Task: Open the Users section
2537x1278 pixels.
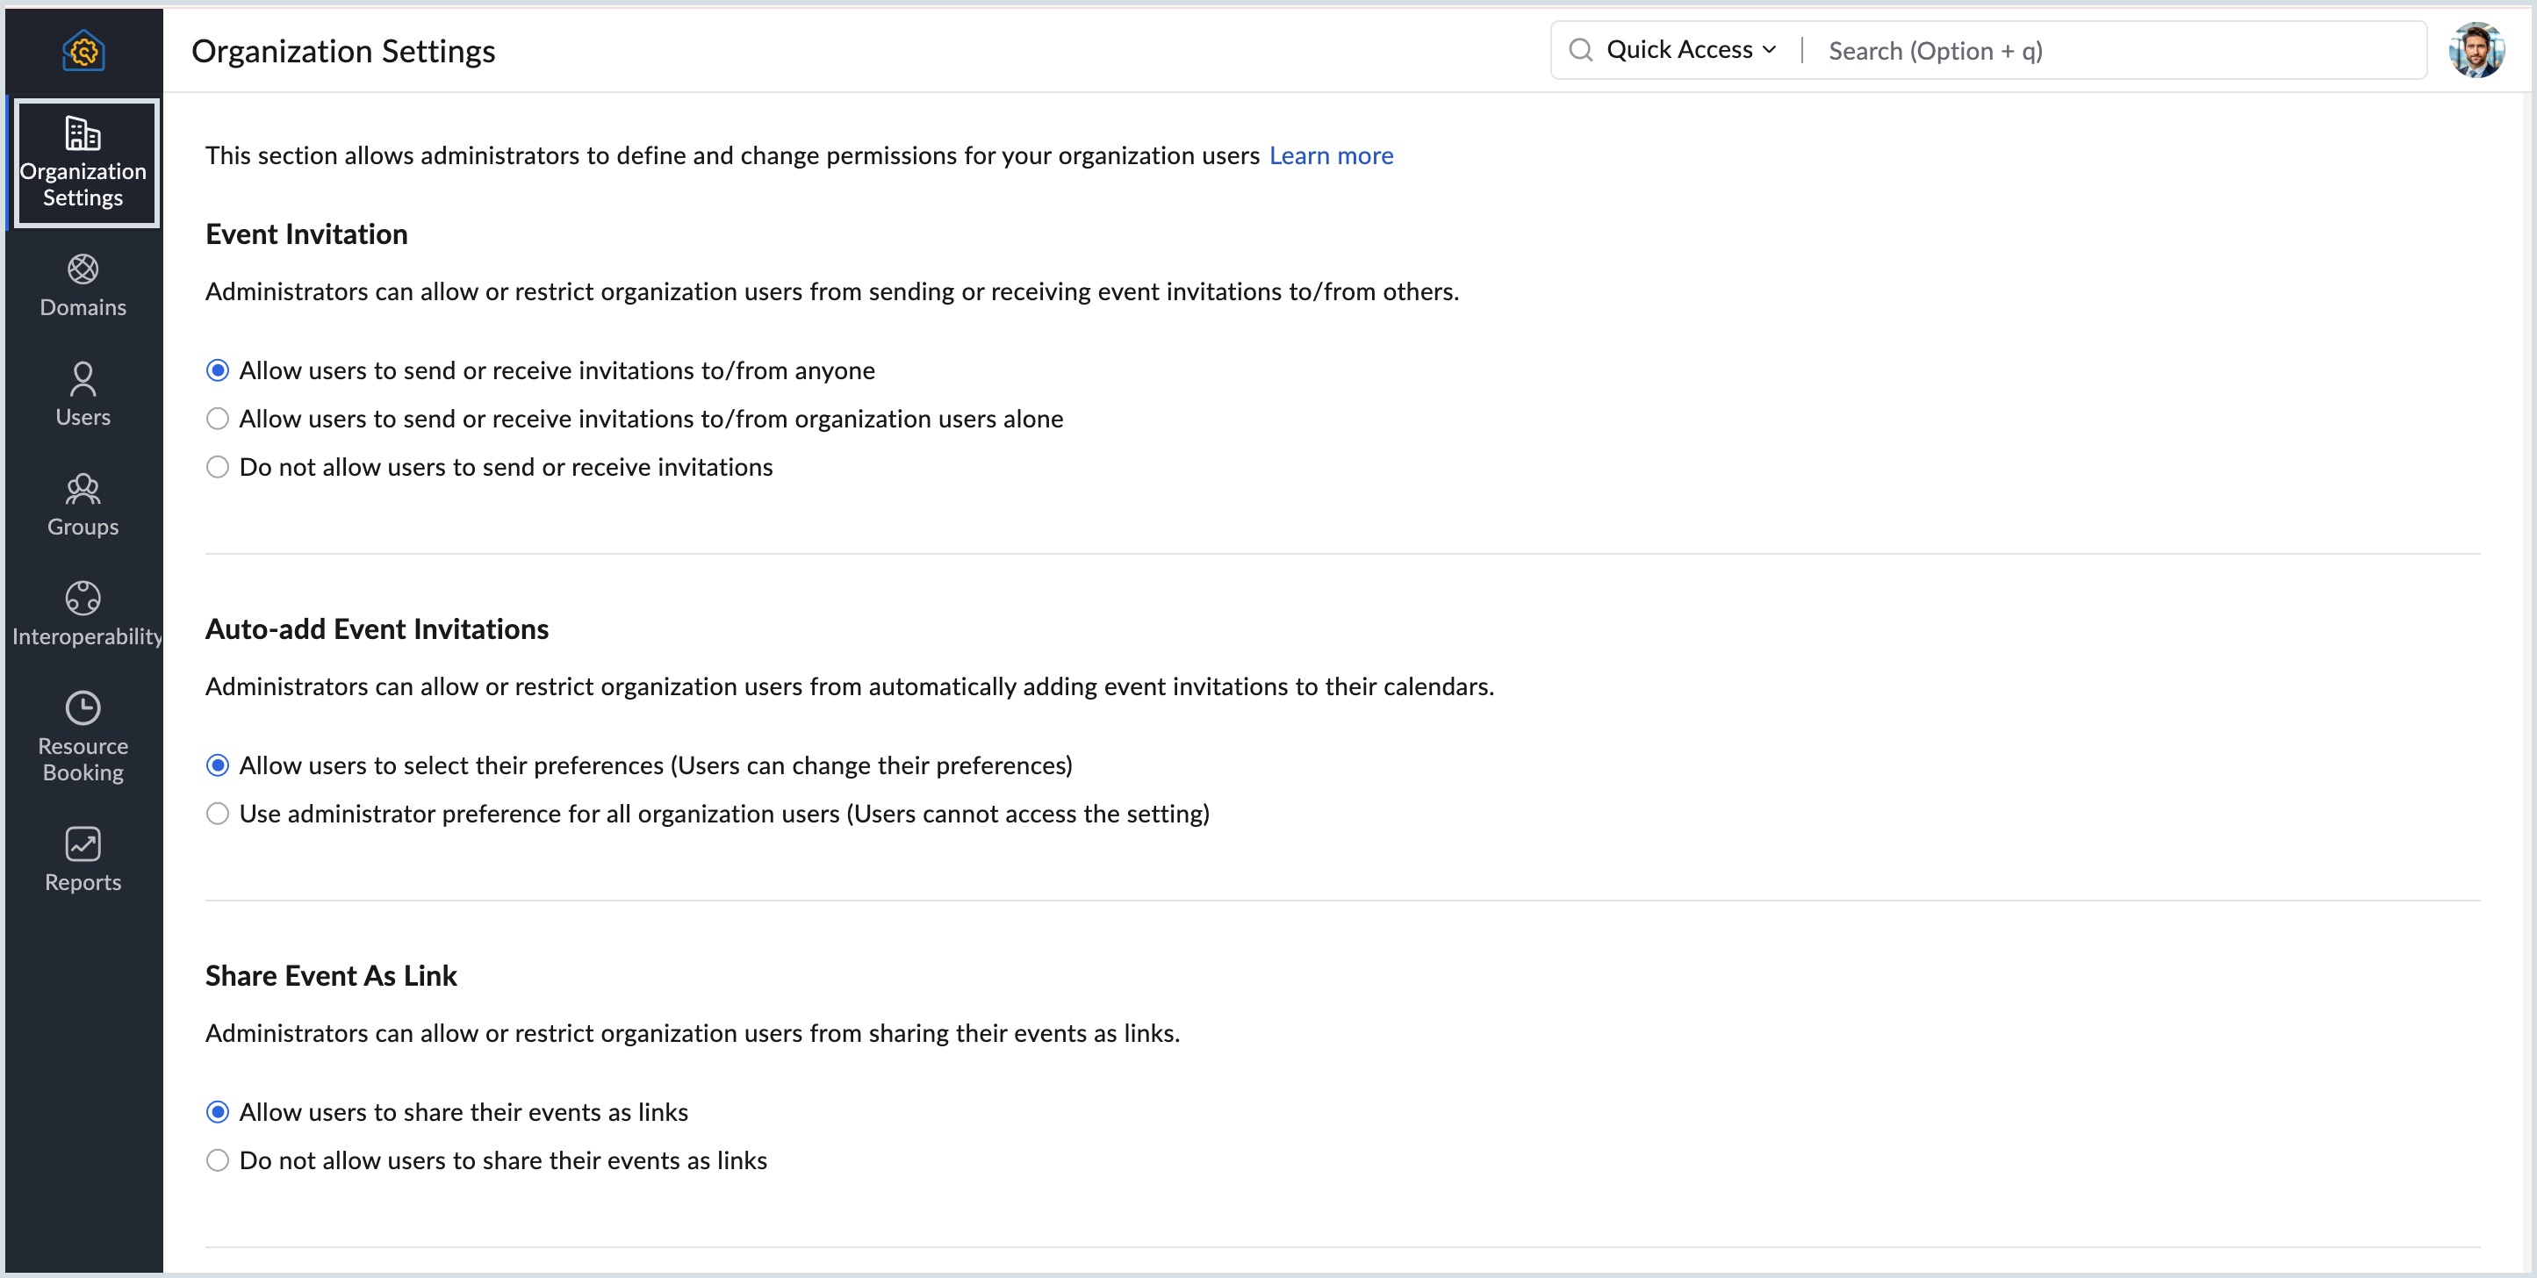Action: click(x=83, y=394)
